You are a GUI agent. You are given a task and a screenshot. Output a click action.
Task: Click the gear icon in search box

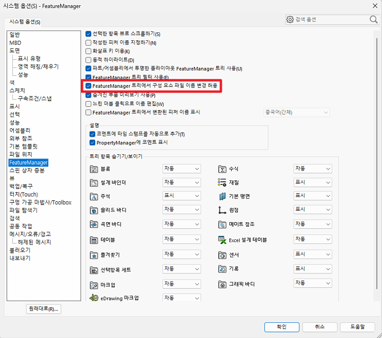[290, 19]
